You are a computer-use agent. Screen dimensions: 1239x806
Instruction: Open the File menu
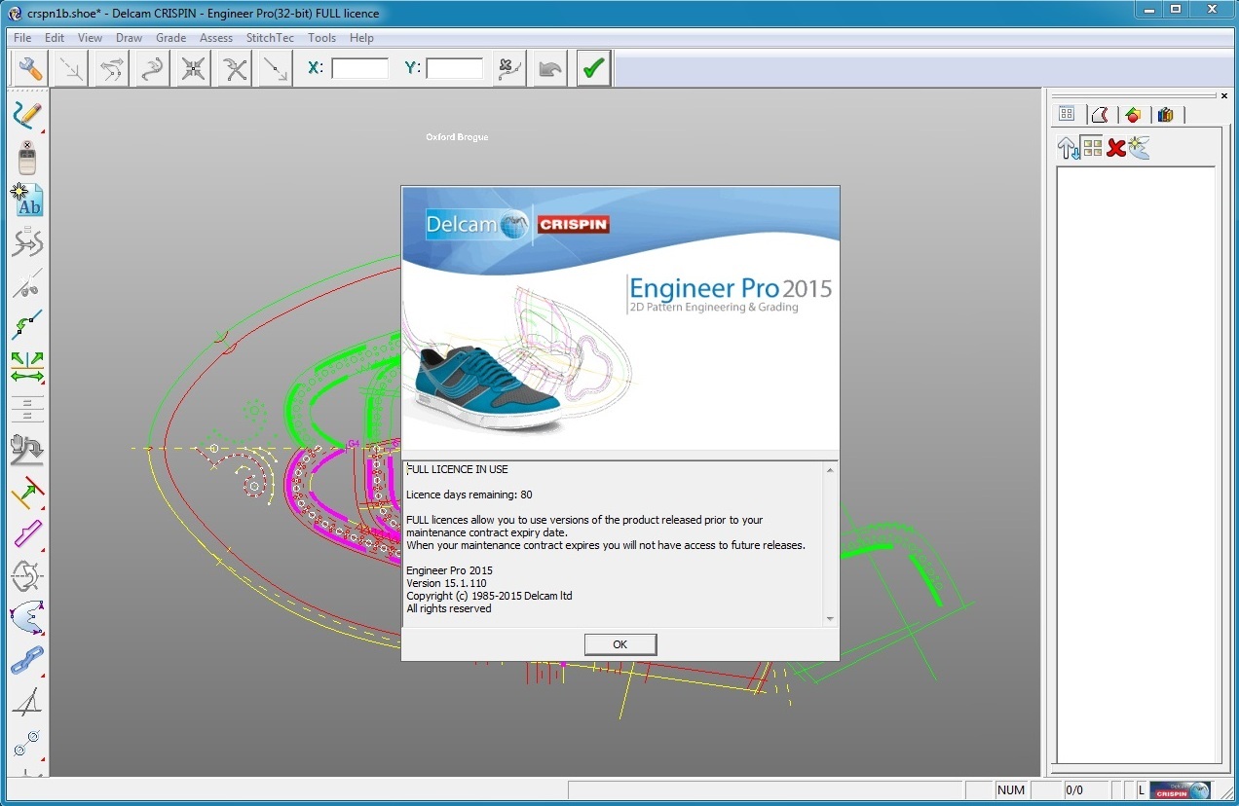[x=22, y=38]
